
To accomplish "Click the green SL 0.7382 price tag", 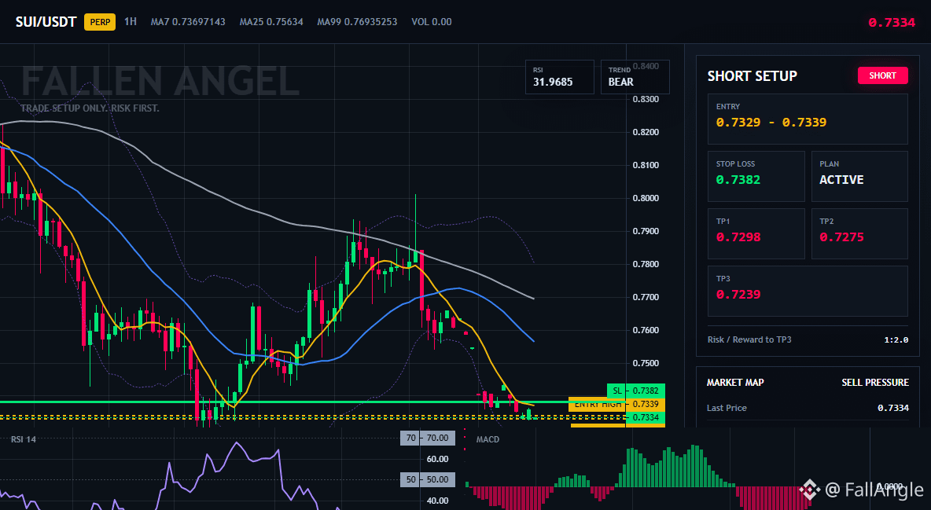I will pos(636,391).
